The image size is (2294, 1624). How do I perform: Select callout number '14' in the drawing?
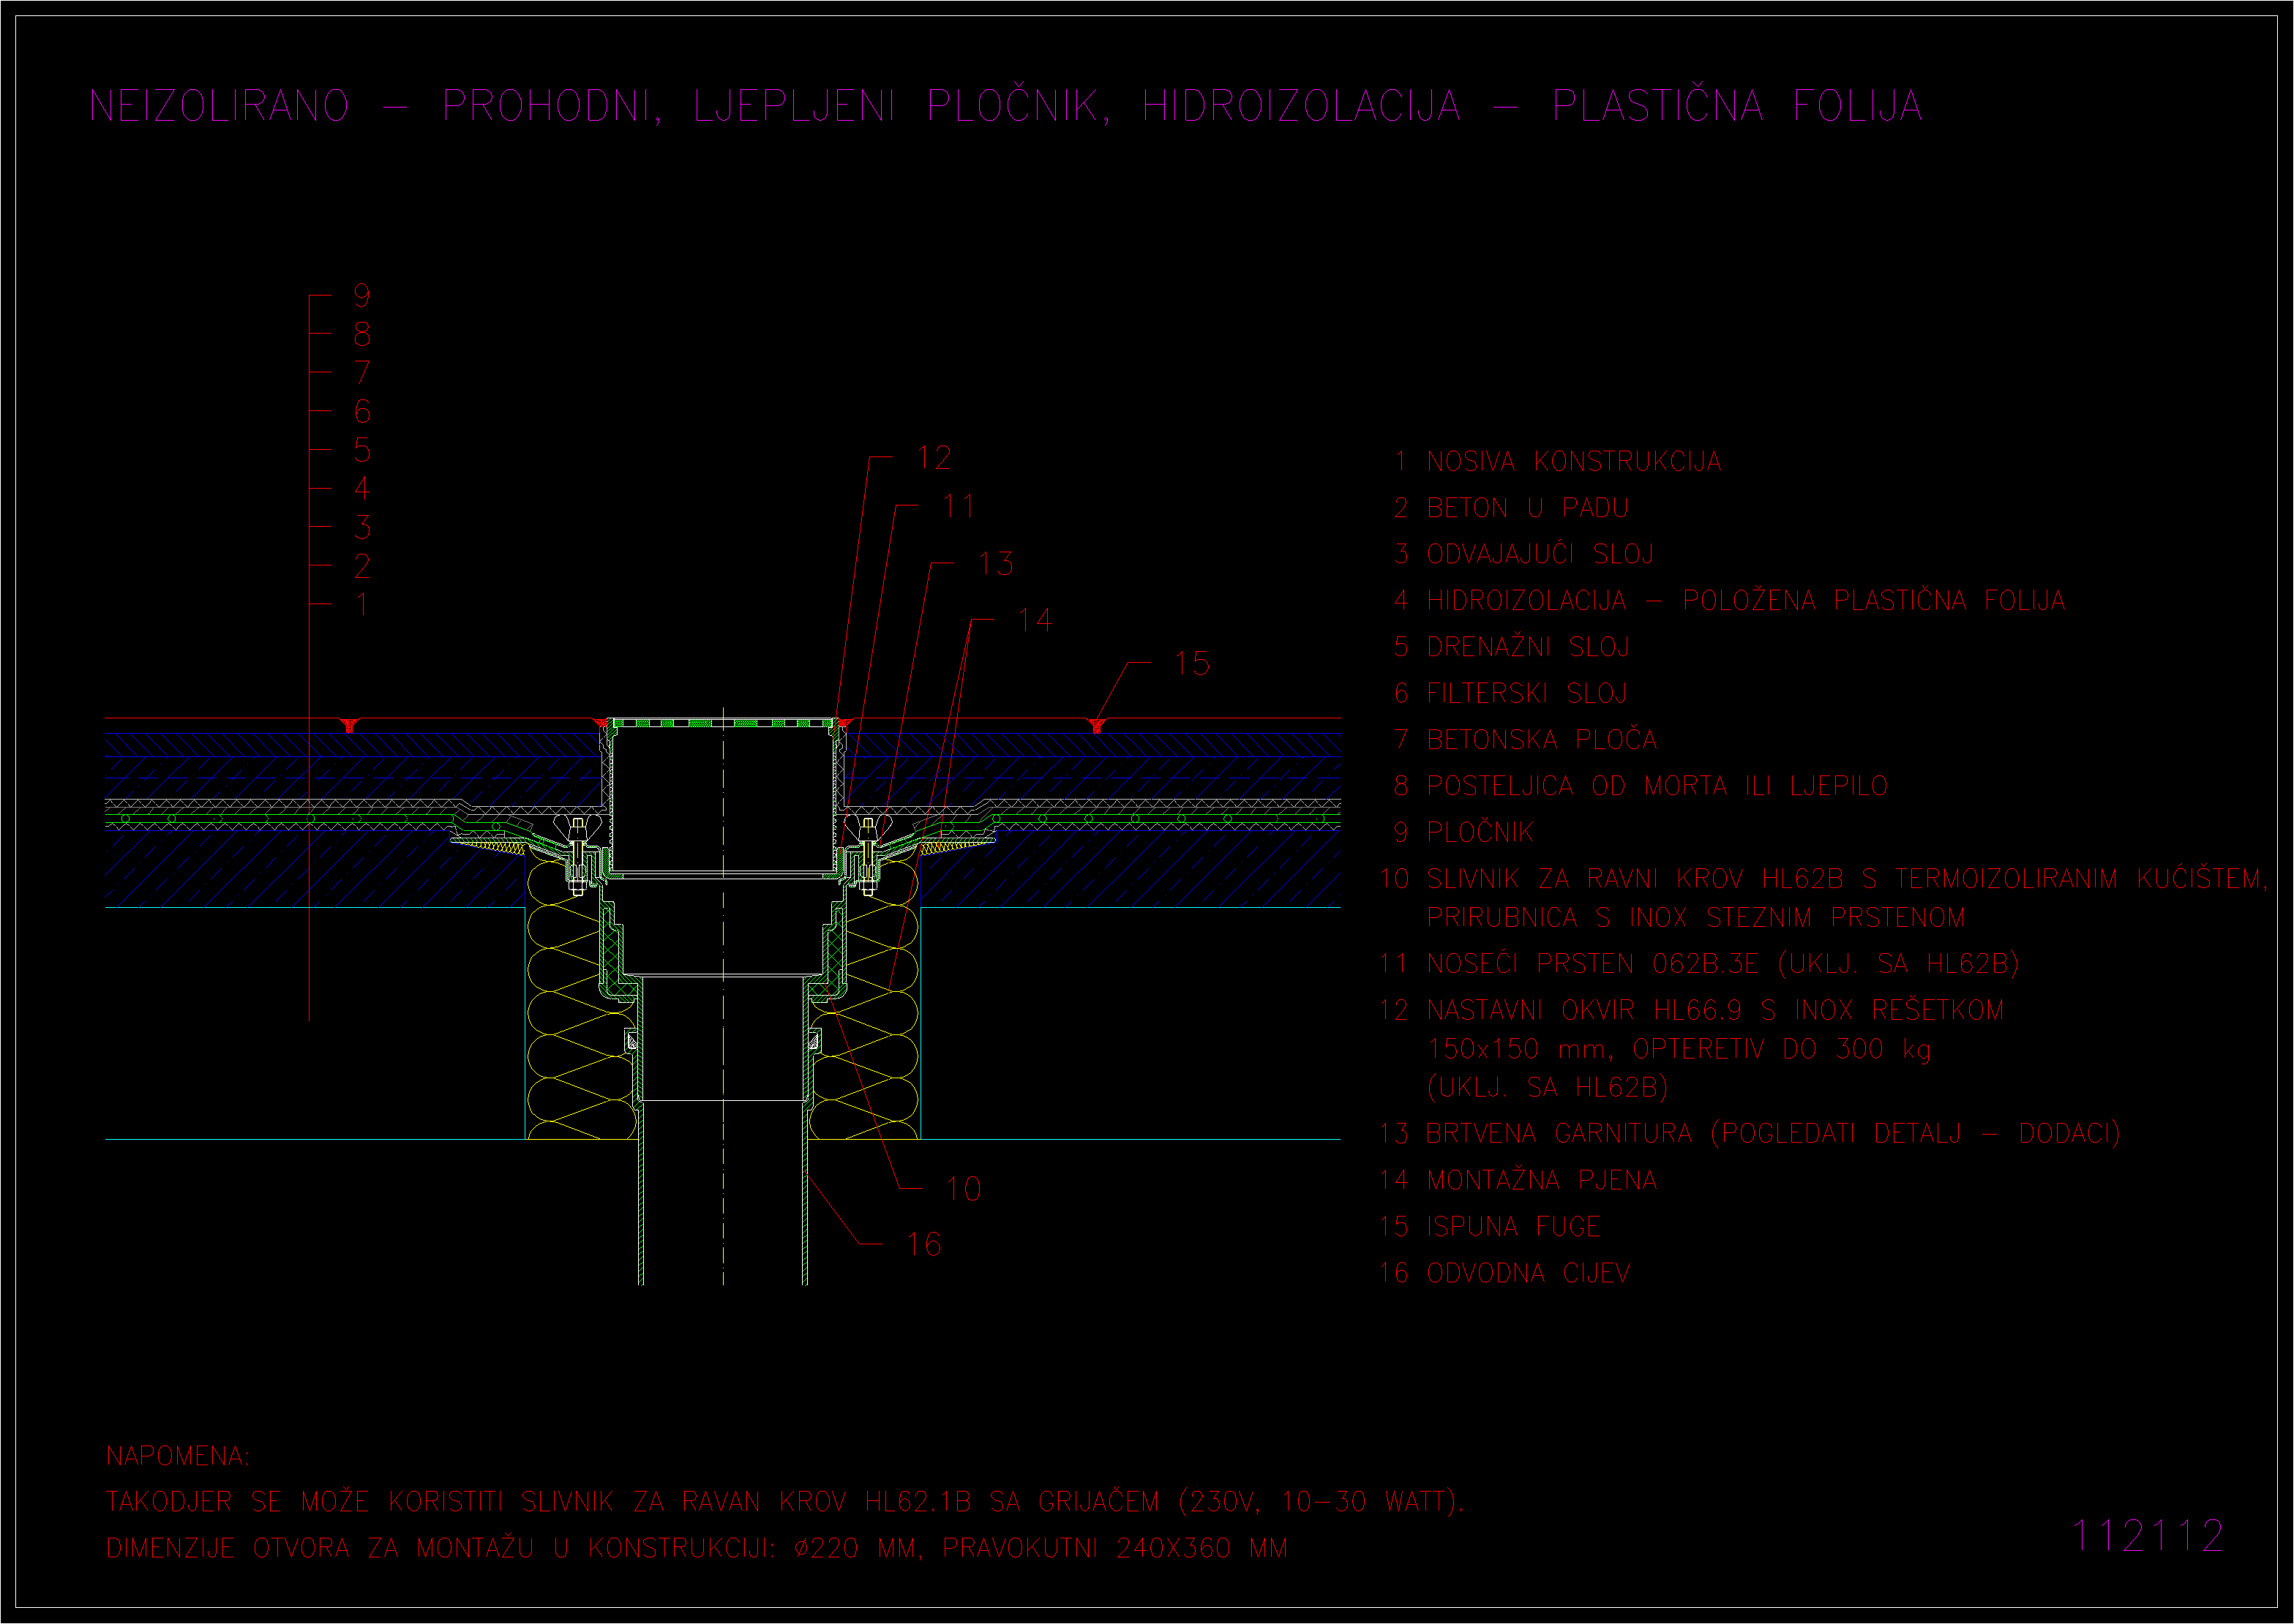coord(1035,620)
